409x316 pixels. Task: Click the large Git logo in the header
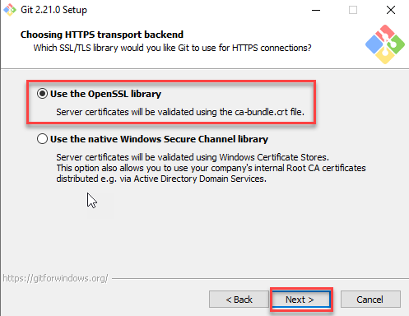385,44
